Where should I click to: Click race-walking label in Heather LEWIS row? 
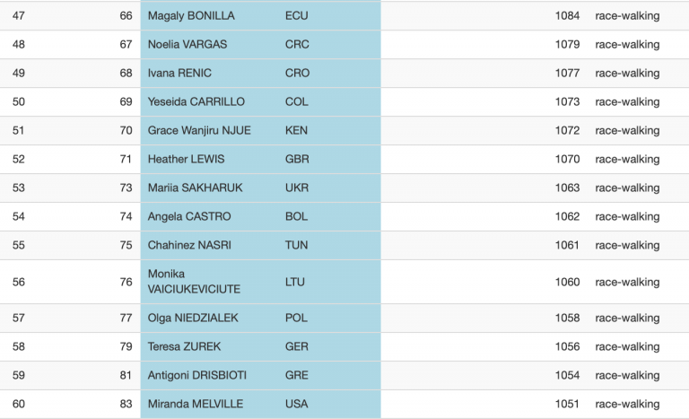coord(627,160)
